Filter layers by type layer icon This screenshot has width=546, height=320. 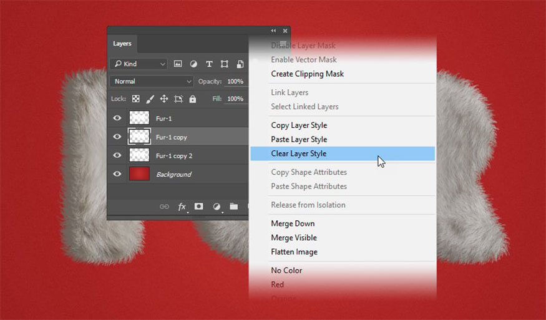[x=209, y=64]
